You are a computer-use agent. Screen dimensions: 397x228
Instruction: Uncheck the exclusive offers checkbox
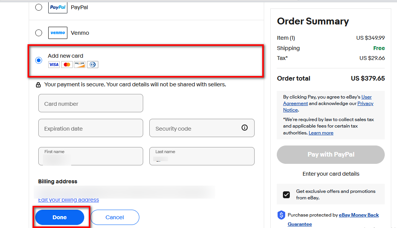click(286, 194)
